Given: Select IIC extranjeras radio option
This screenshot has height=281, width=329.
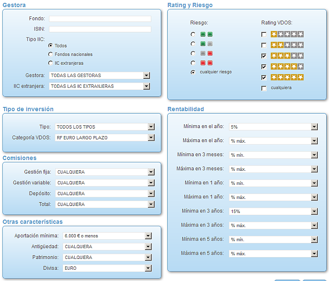Looking at the screenshot, I should (50, 63).
